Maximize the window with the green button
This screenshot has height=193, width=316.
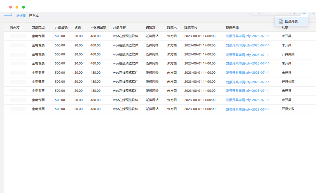click(23, 7)
